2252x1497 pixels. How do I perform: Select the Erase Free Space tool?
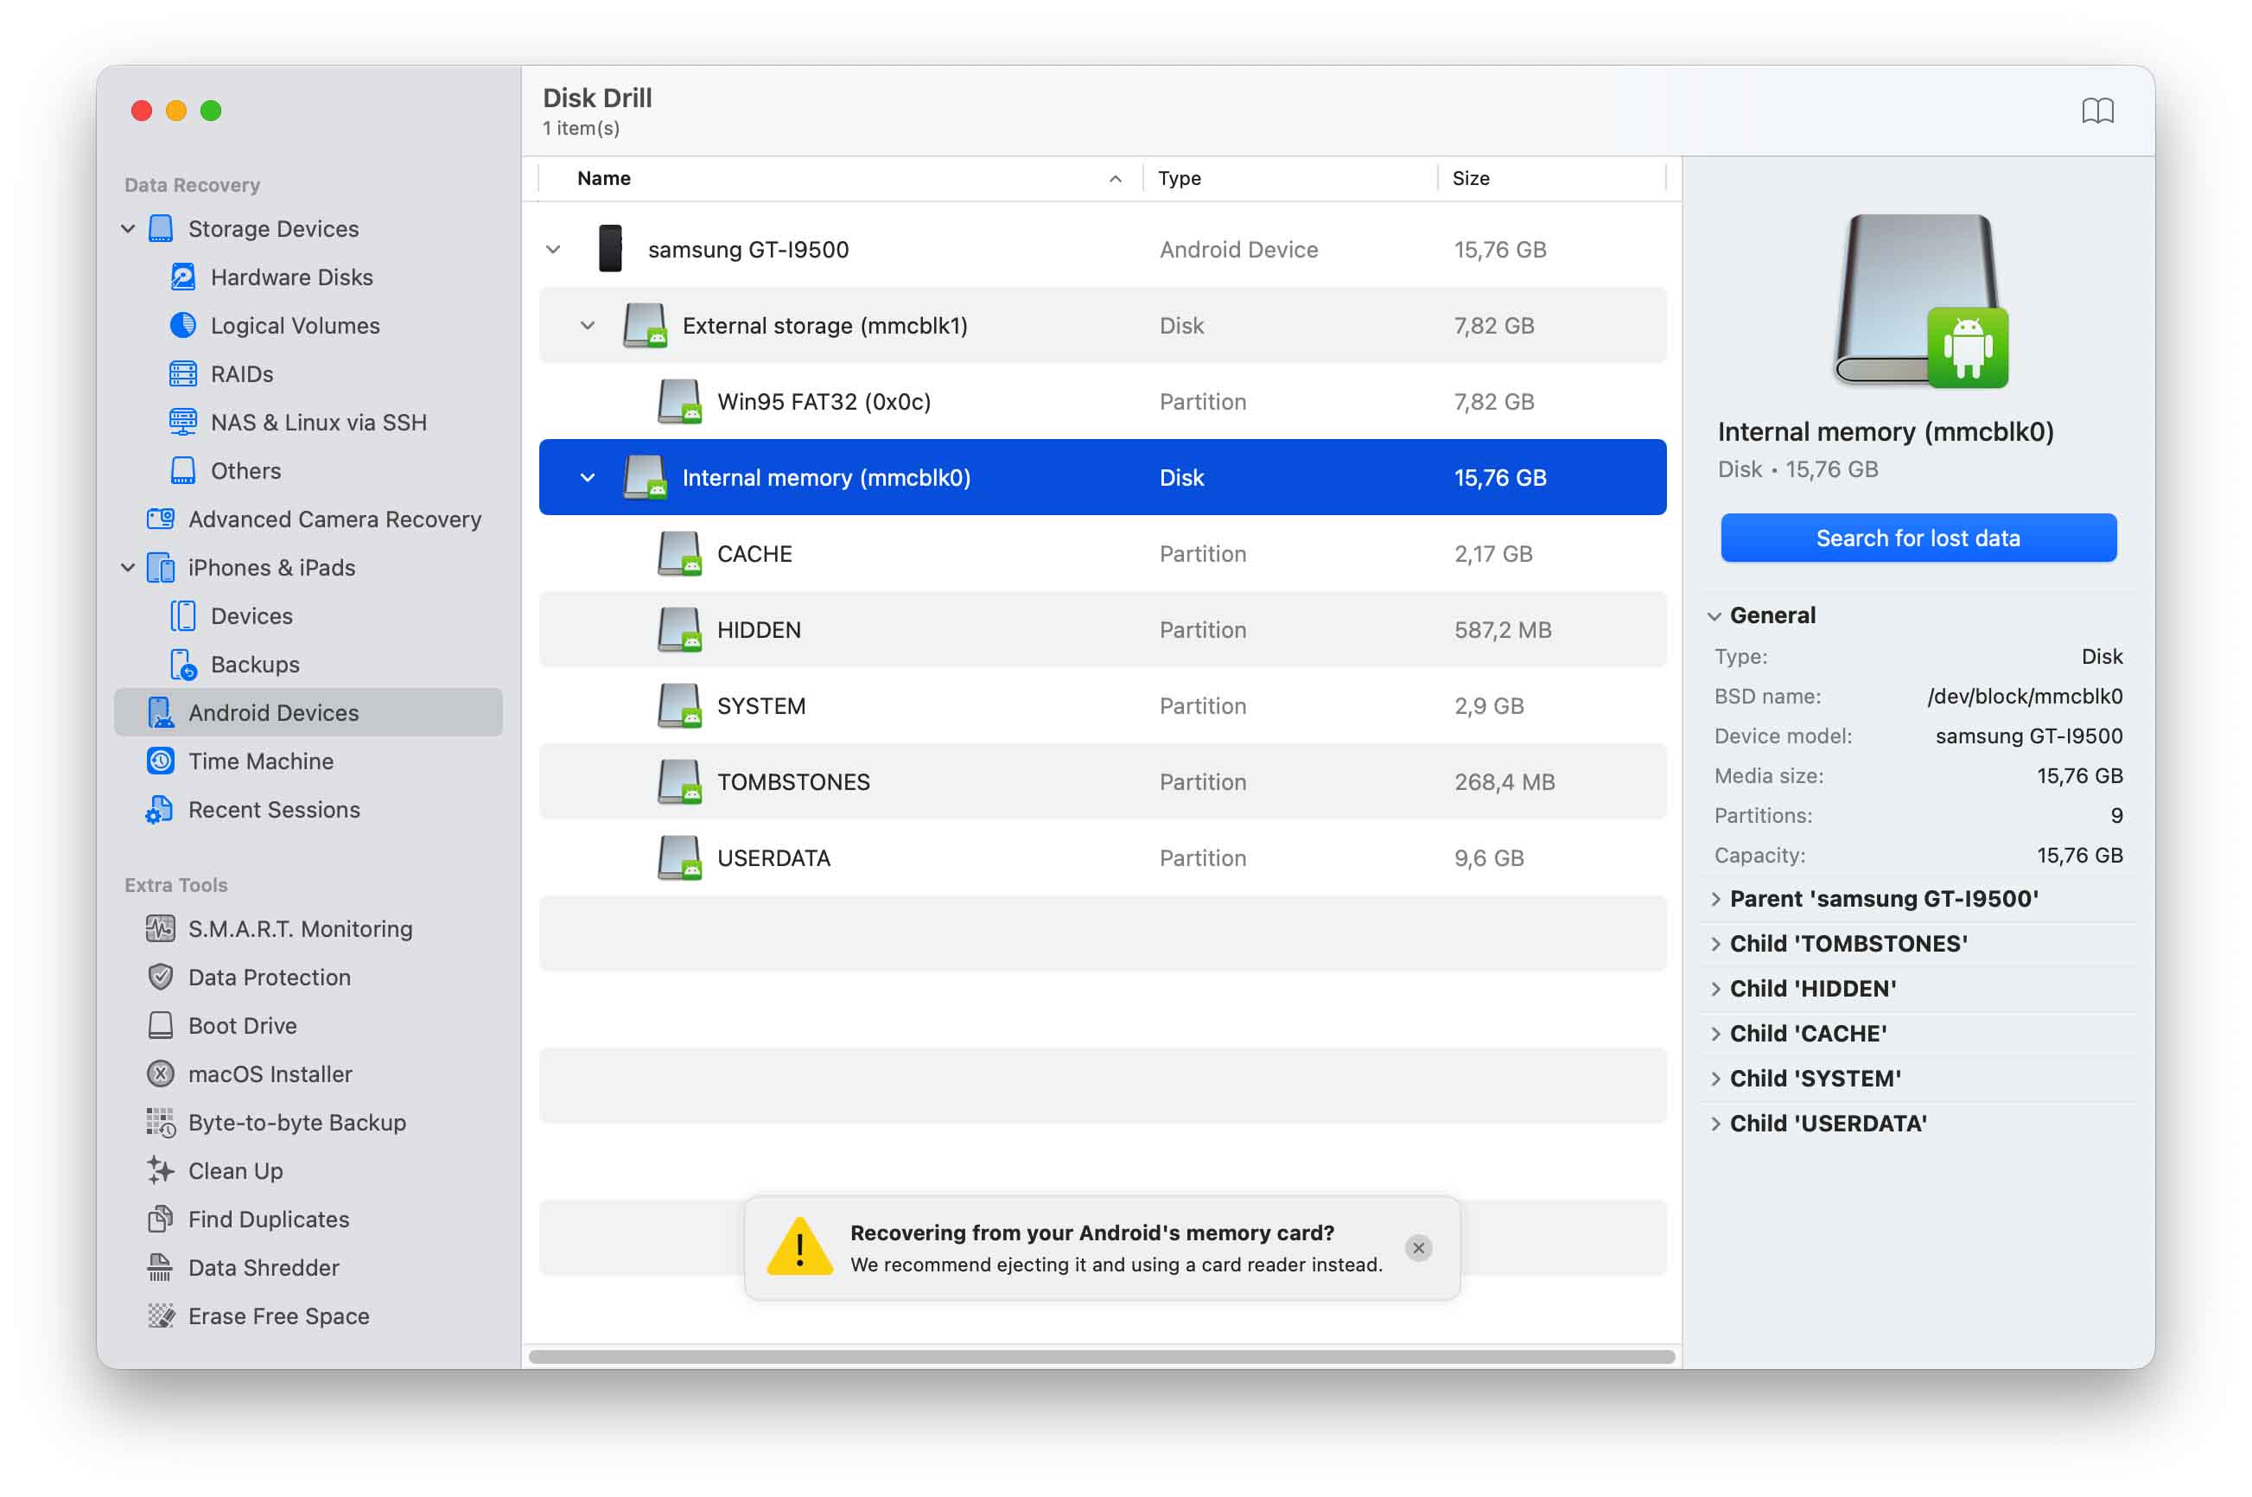pyautogui.click(x=277, y=1315)
